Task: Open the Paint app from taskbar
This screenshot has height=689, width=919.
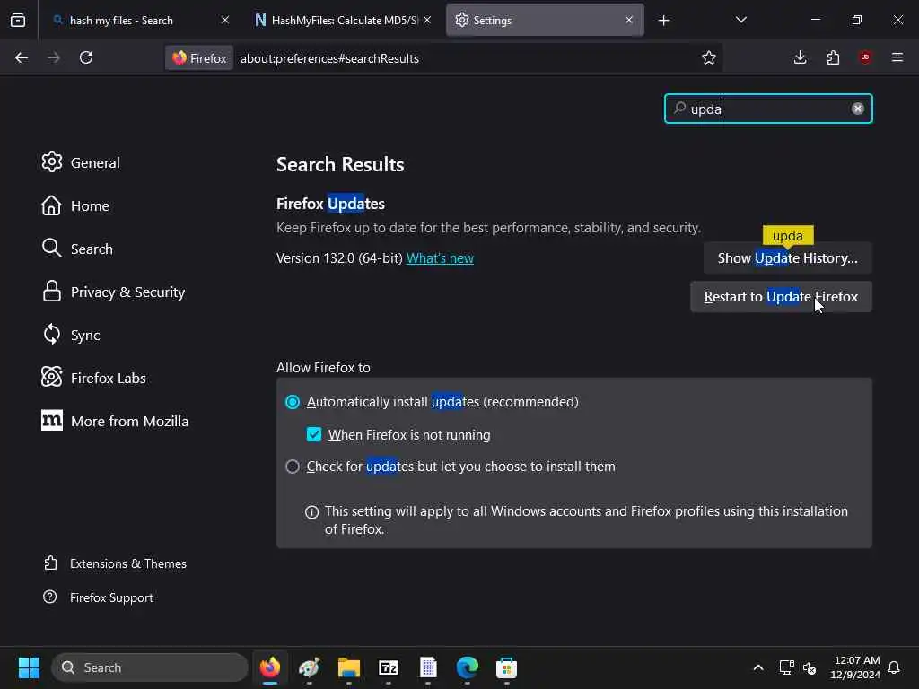Action: coord(310,667)
